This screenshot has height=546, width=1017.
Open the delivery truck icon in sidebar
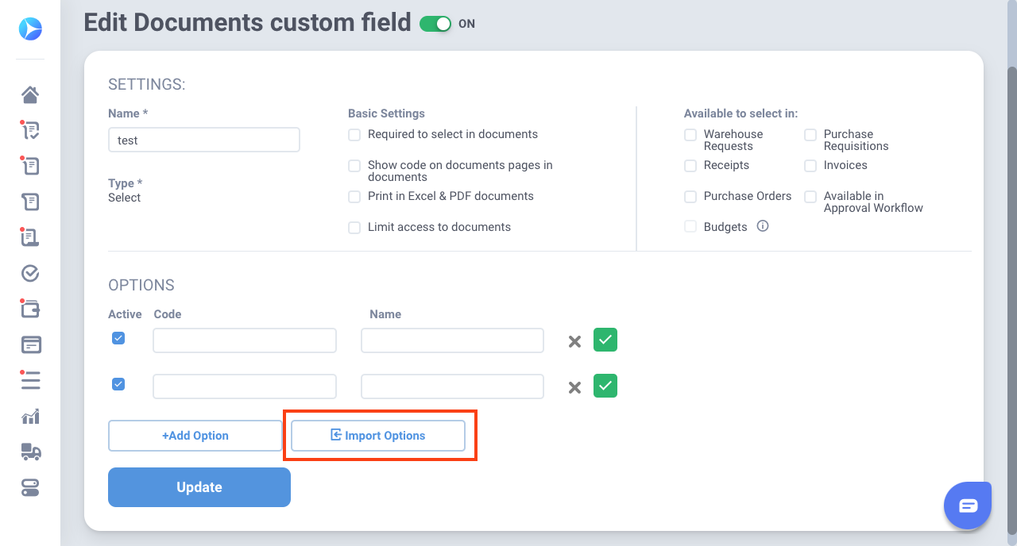coord(30,452)
